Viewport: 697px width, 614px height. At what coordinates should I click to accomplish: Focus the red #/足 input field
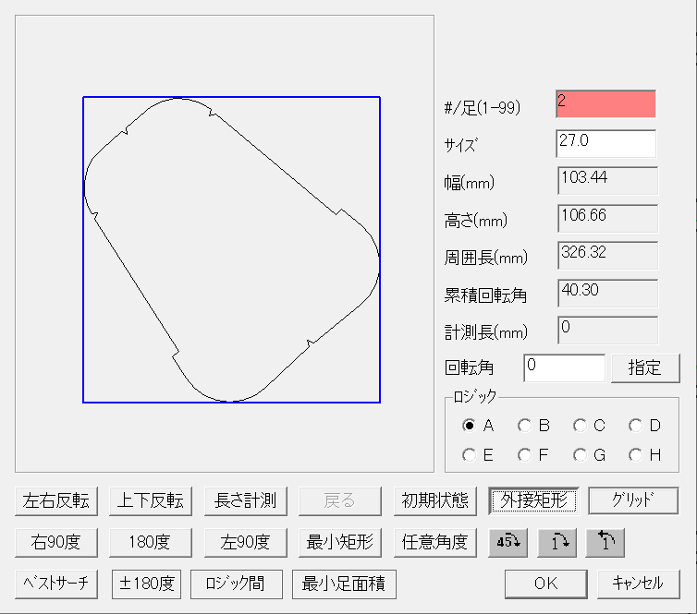605,104
